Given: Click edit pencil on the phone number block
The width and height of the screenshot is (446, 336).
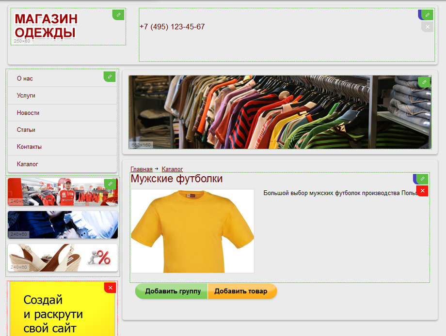Looking at the screenshot, I should click(x=427, y=15).
